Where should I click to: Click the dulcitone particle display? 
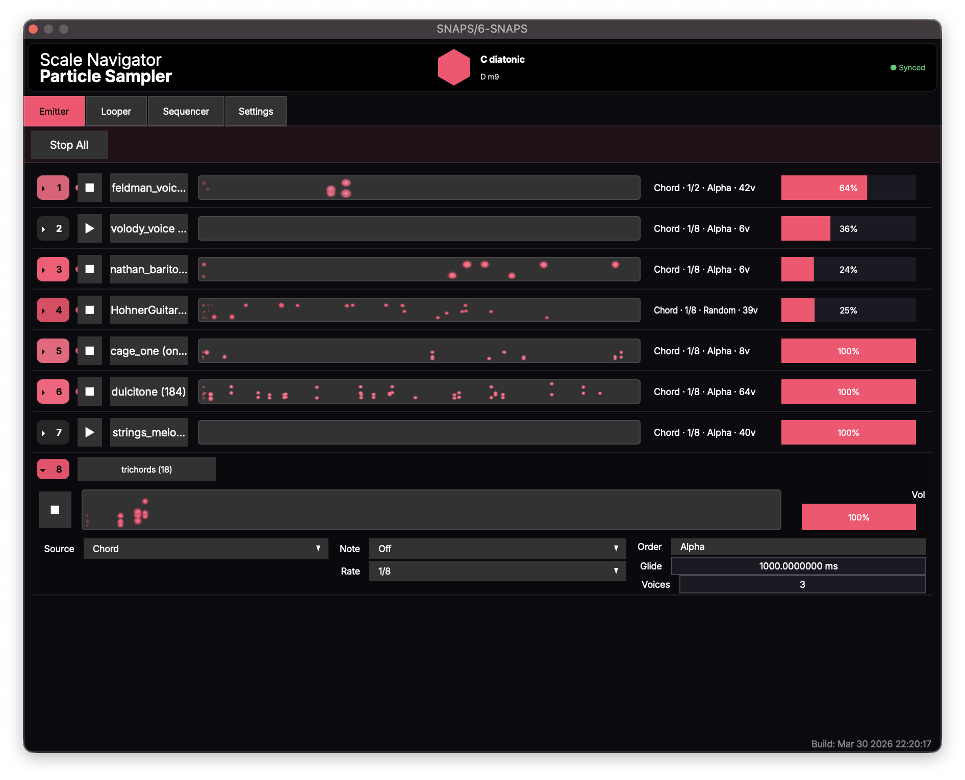pos(419,392)
